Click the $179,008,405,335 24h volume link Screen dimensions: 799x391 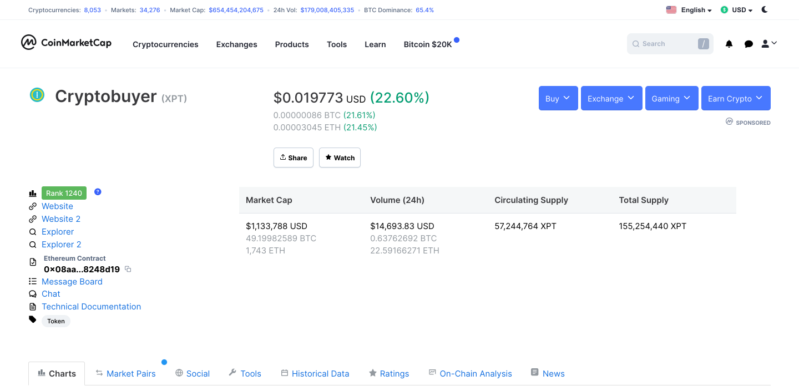coord(327,10)
